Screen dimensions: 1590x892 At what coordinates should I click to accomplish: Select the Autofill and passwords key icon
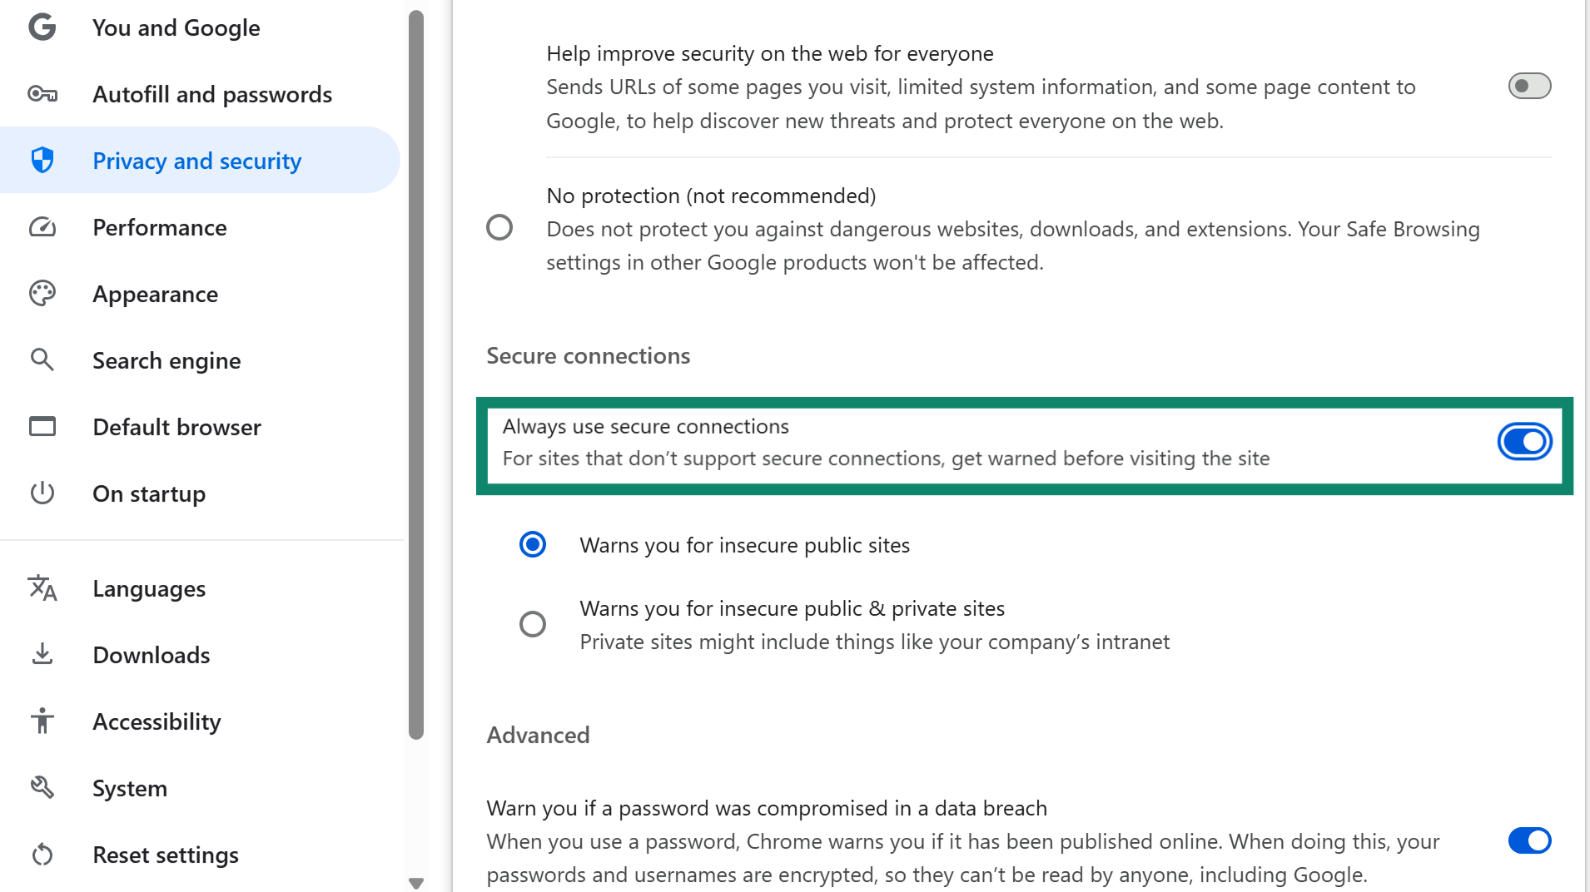point(42,93)
